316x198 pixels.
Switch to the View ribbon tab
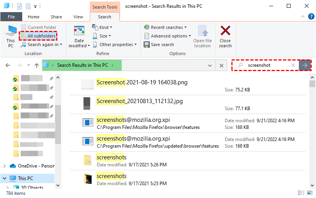(x=78, y=17)
